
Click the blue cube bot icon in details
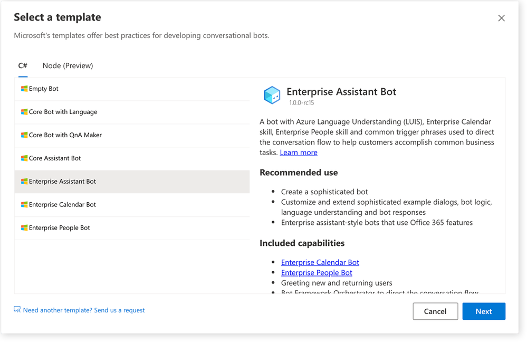pyautogui.click(x=272, y=95)
